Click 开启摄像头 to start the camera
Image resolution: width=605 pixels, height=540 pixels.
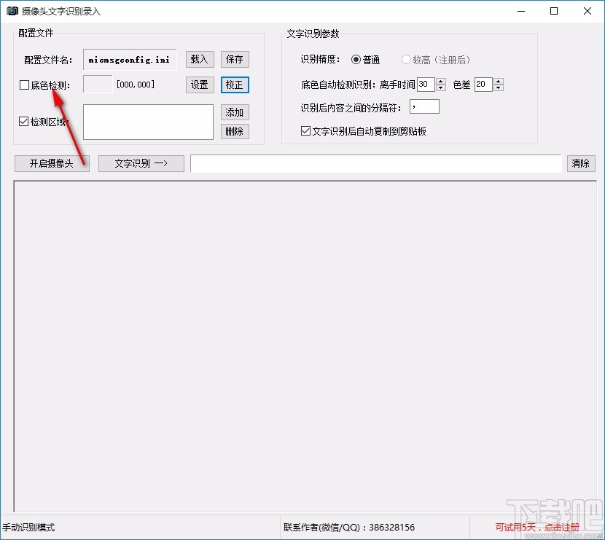[51, 163]
